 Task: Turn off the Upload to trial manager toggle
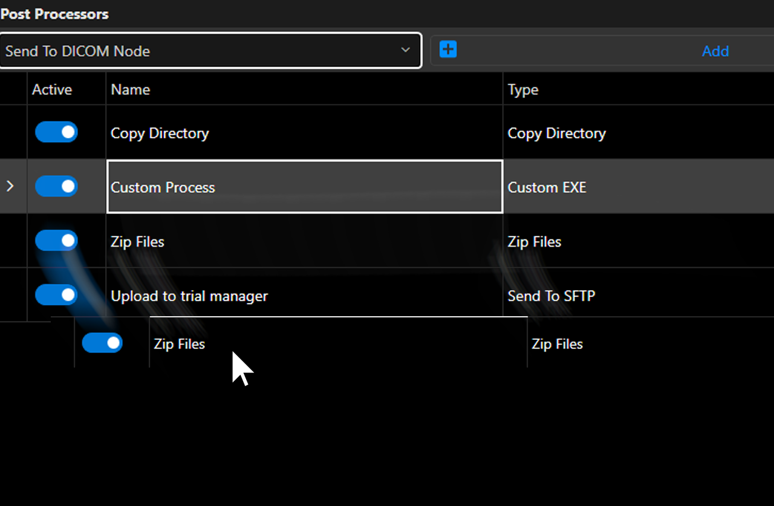click(56, 295)
